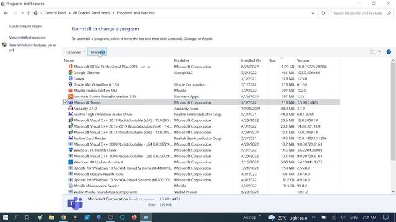Click the scroll up arrow of program list

[x=394, y=60]
